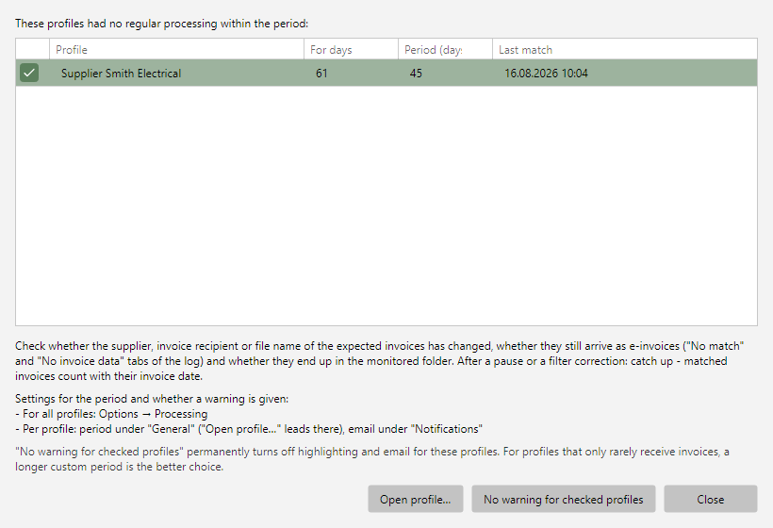The height and width of the screenshot is (528, 773).
Task: Sort by the Period (days) column header
Action: [445, 49]
